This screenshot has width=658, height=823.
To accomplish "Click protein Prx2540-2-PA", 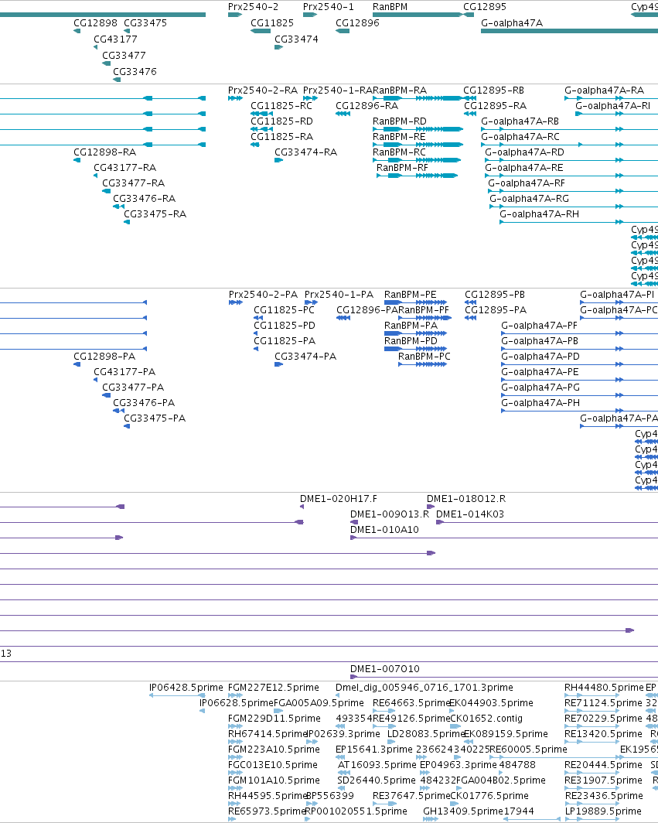I will [263, 295].
